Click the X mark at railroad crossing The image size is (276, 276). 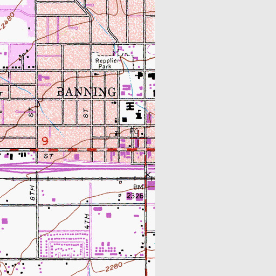coord(148,175)
